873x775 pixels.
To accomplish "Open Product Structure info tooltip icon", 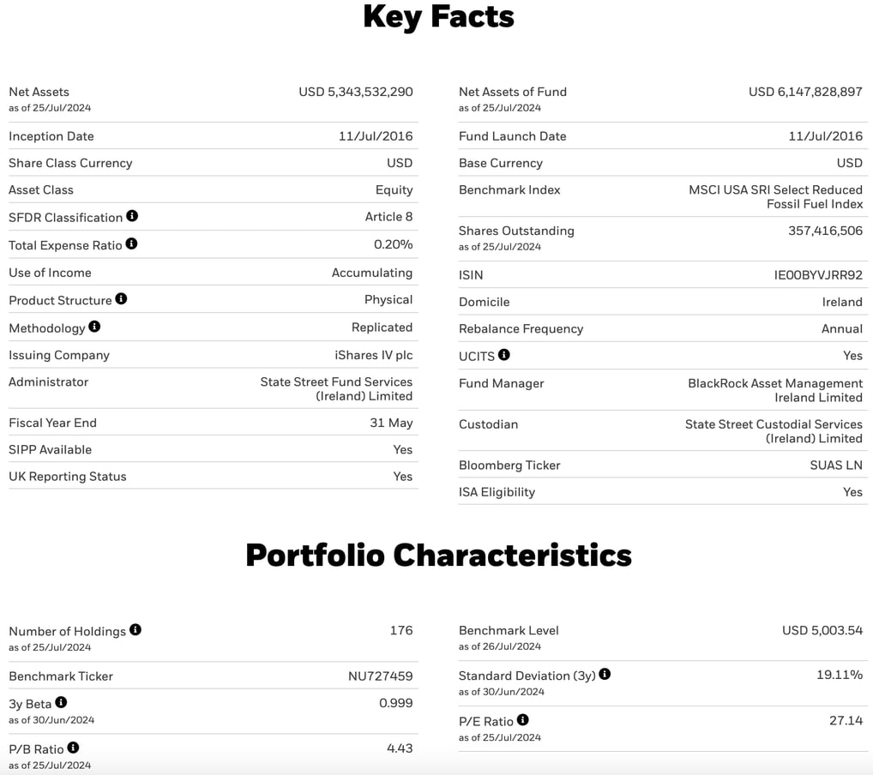I will 122,299.
